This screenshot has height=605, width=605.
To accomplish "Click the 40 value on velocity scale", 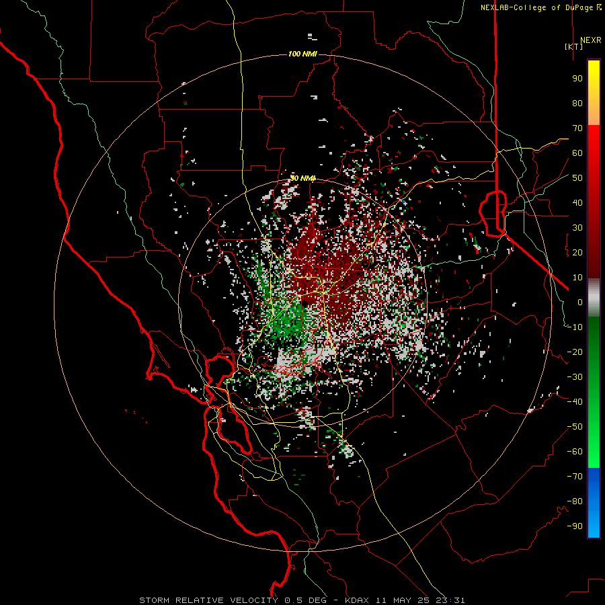I will [577, 203].
